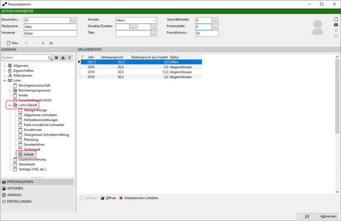The image size is (341, 221).
Task: Click the Neu button
Action: point(12,43)
